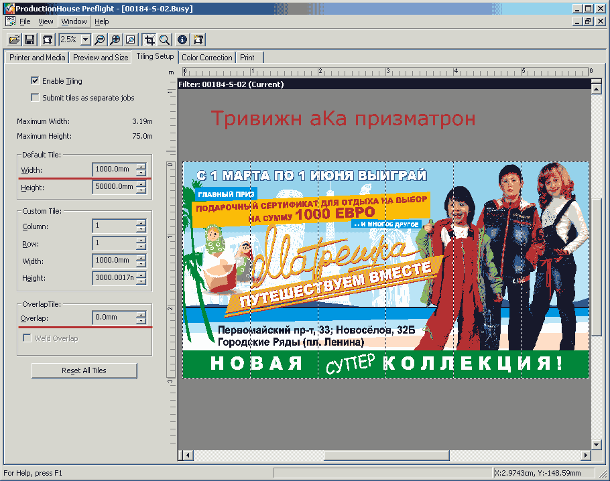Screen dimensions: 610x481
Task: Click the preview scroll-down arrow
Action: click(x=596, y=444)
